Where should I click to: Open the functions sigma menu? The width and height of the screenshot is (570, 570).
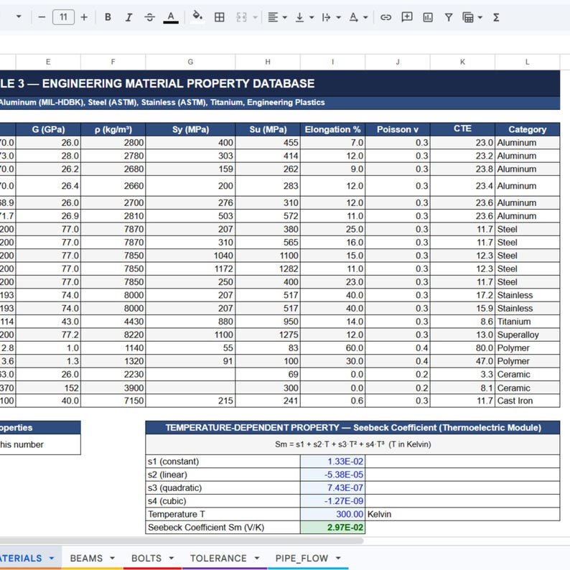496,17
